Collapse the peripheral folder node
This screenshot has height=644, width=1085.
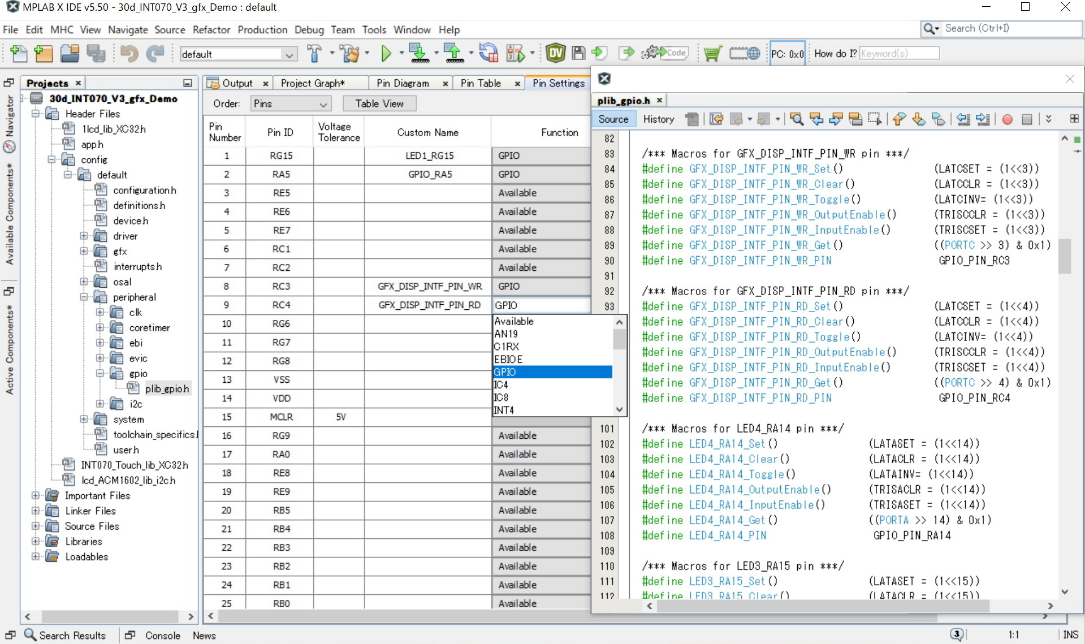pos(84,297)
